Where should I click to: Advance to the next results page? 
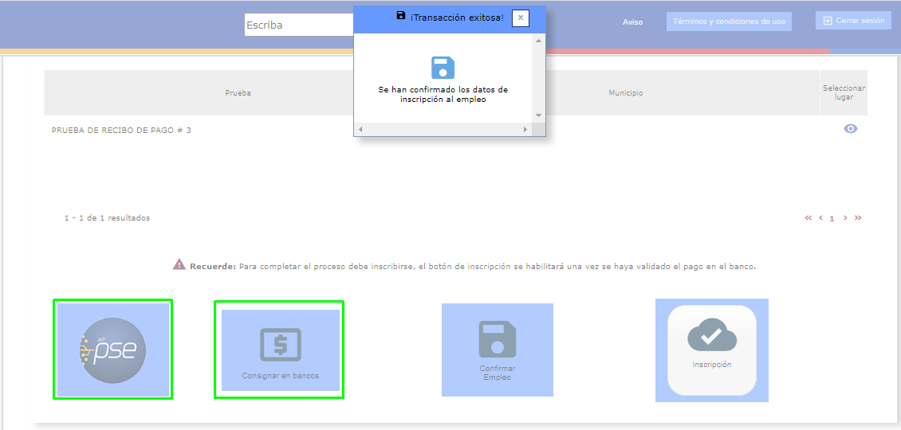[845, 218]
